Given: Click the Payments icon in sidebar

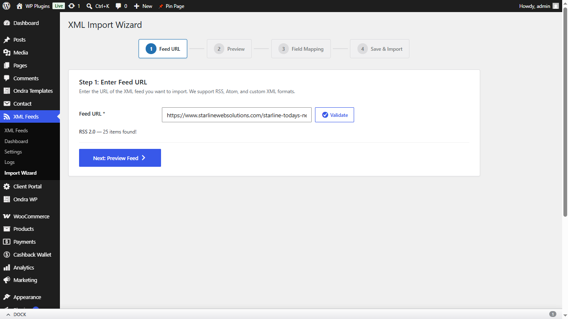Looking at the screenshot, I should click(7, 242).
